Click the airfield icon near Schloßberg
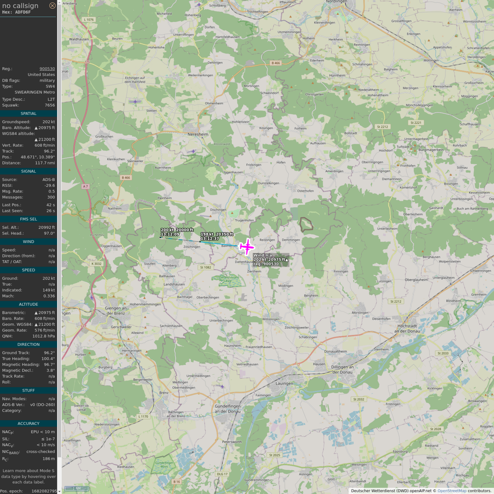Viewport: 494px width, 494px height. point(199,4)
